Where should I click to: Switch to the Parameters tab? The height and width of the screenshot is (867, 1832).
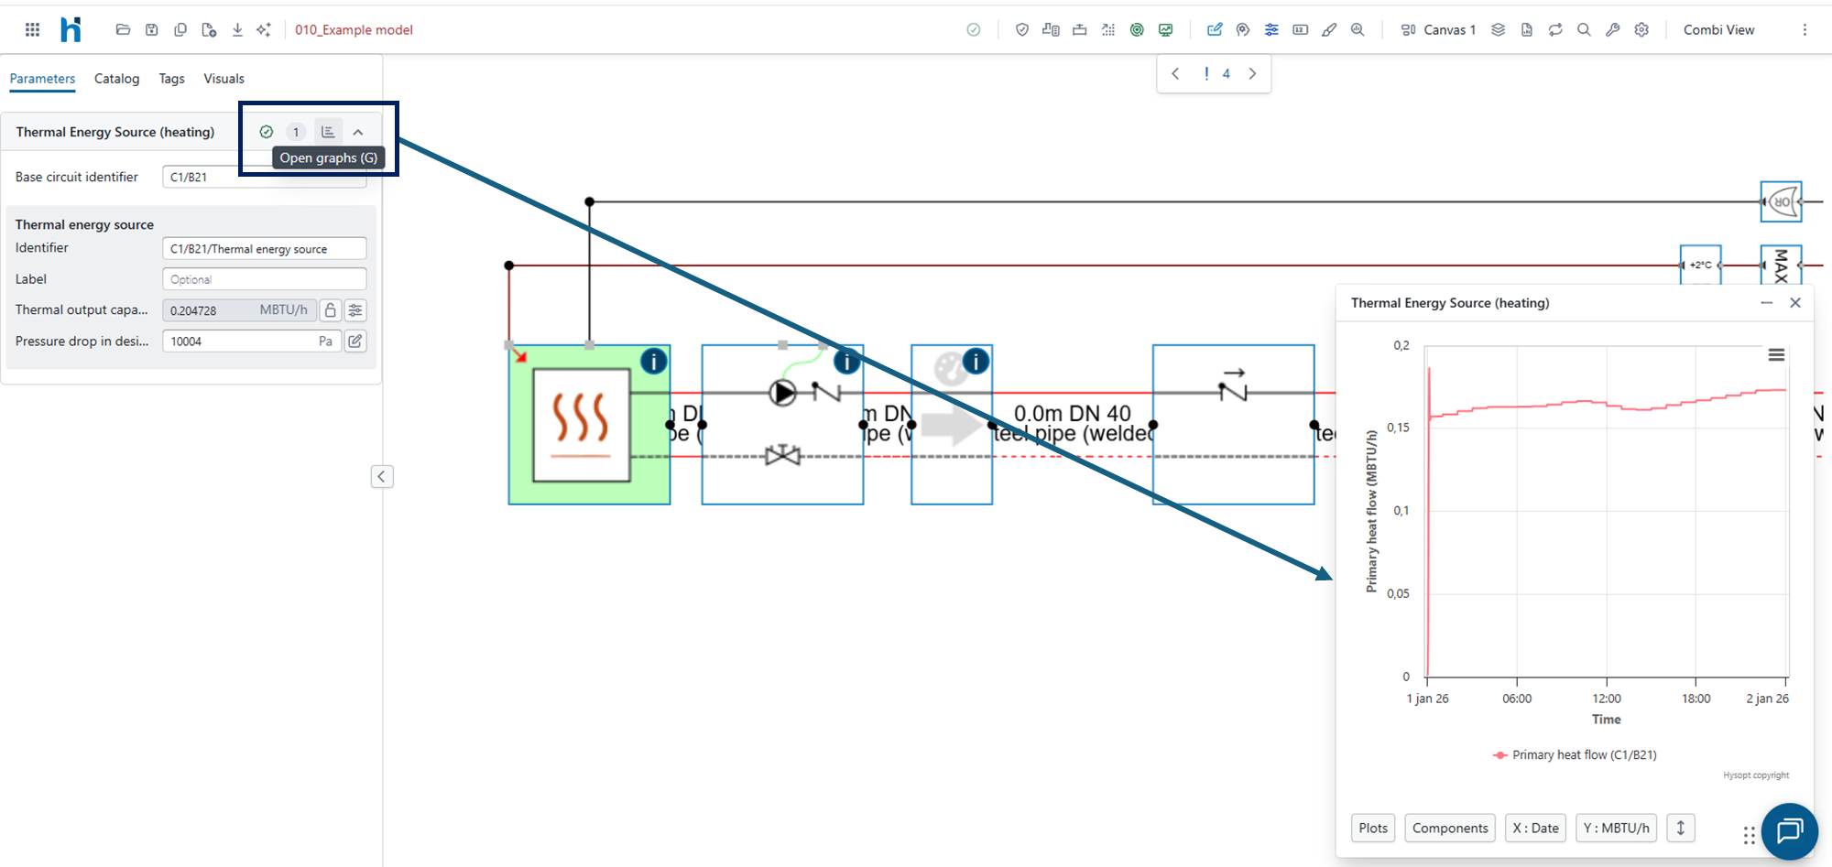[x=42, y=79]
